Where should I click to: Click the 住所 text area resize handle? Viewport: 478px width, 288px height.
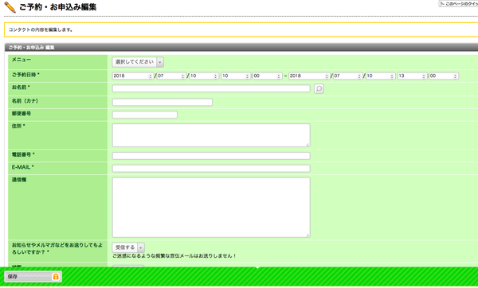point(308,145)
